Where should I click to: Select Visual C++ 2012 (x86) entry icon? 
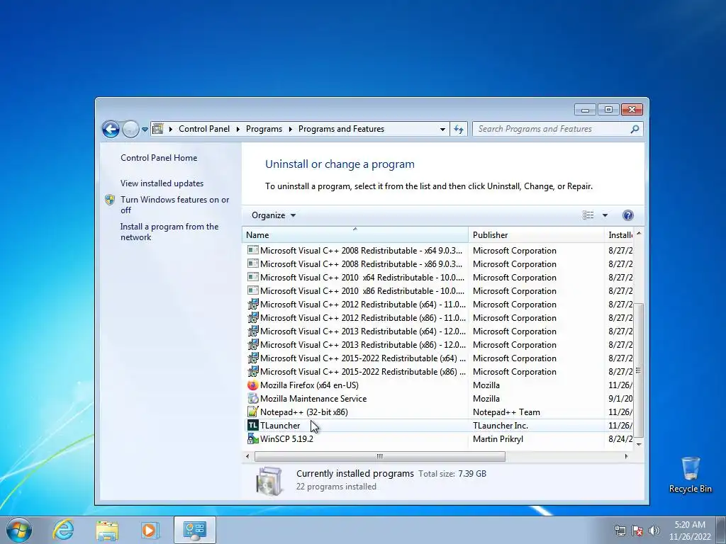(x=253, y=318)
